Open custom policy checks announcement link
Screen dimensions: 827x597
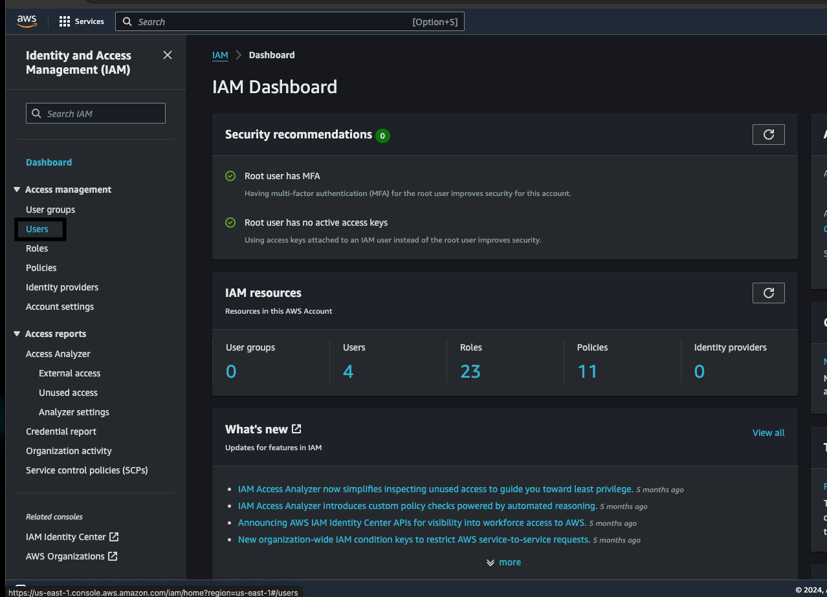tap(417, 506)
